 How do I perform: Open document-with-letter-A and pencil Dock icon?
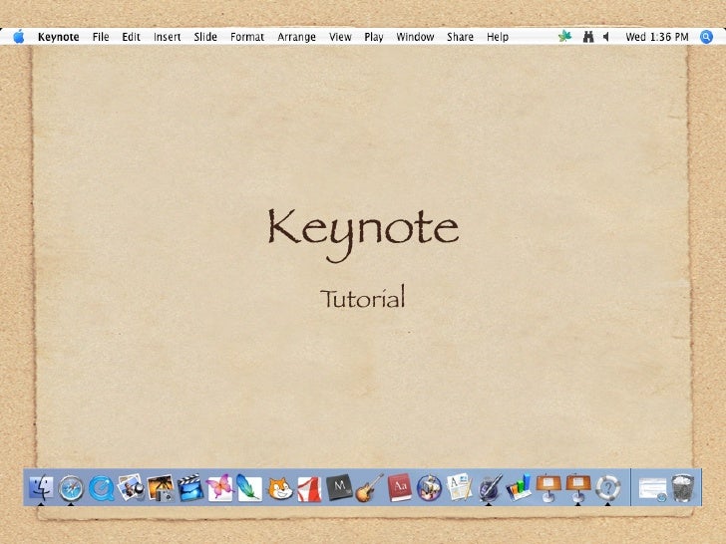460,487
